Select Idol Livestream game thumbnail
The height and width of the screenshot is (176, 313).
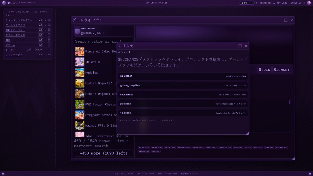80,134
